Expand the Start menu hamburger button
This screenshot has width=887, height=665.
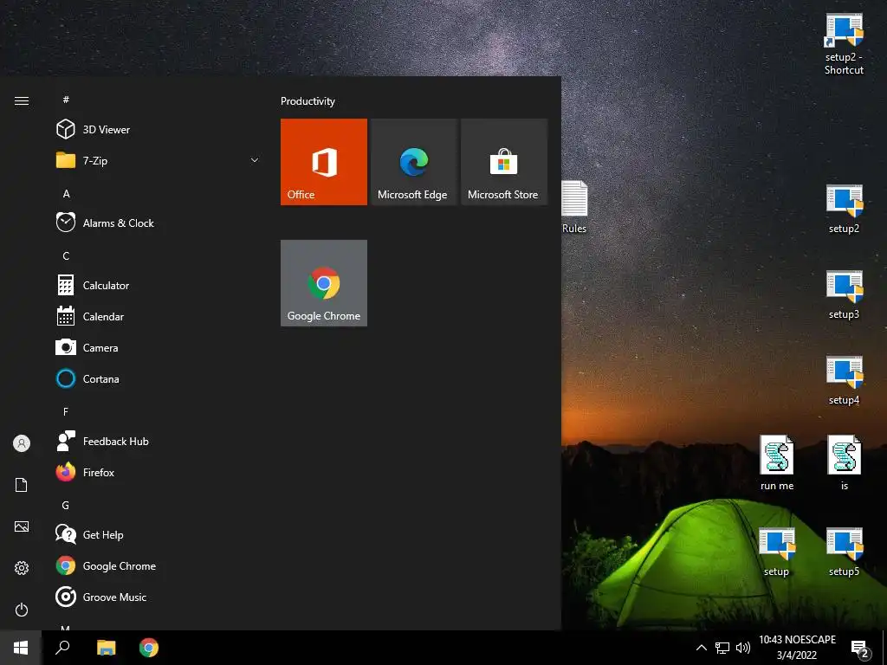pyautogui.click(x=22, y=100)
